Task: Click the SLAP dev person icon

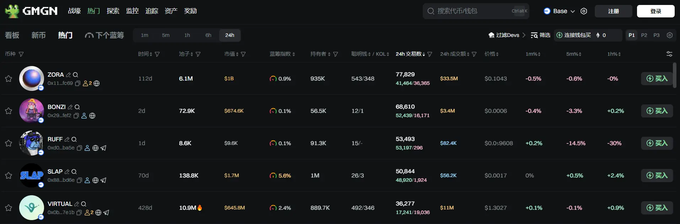Action: click(87, 180)
